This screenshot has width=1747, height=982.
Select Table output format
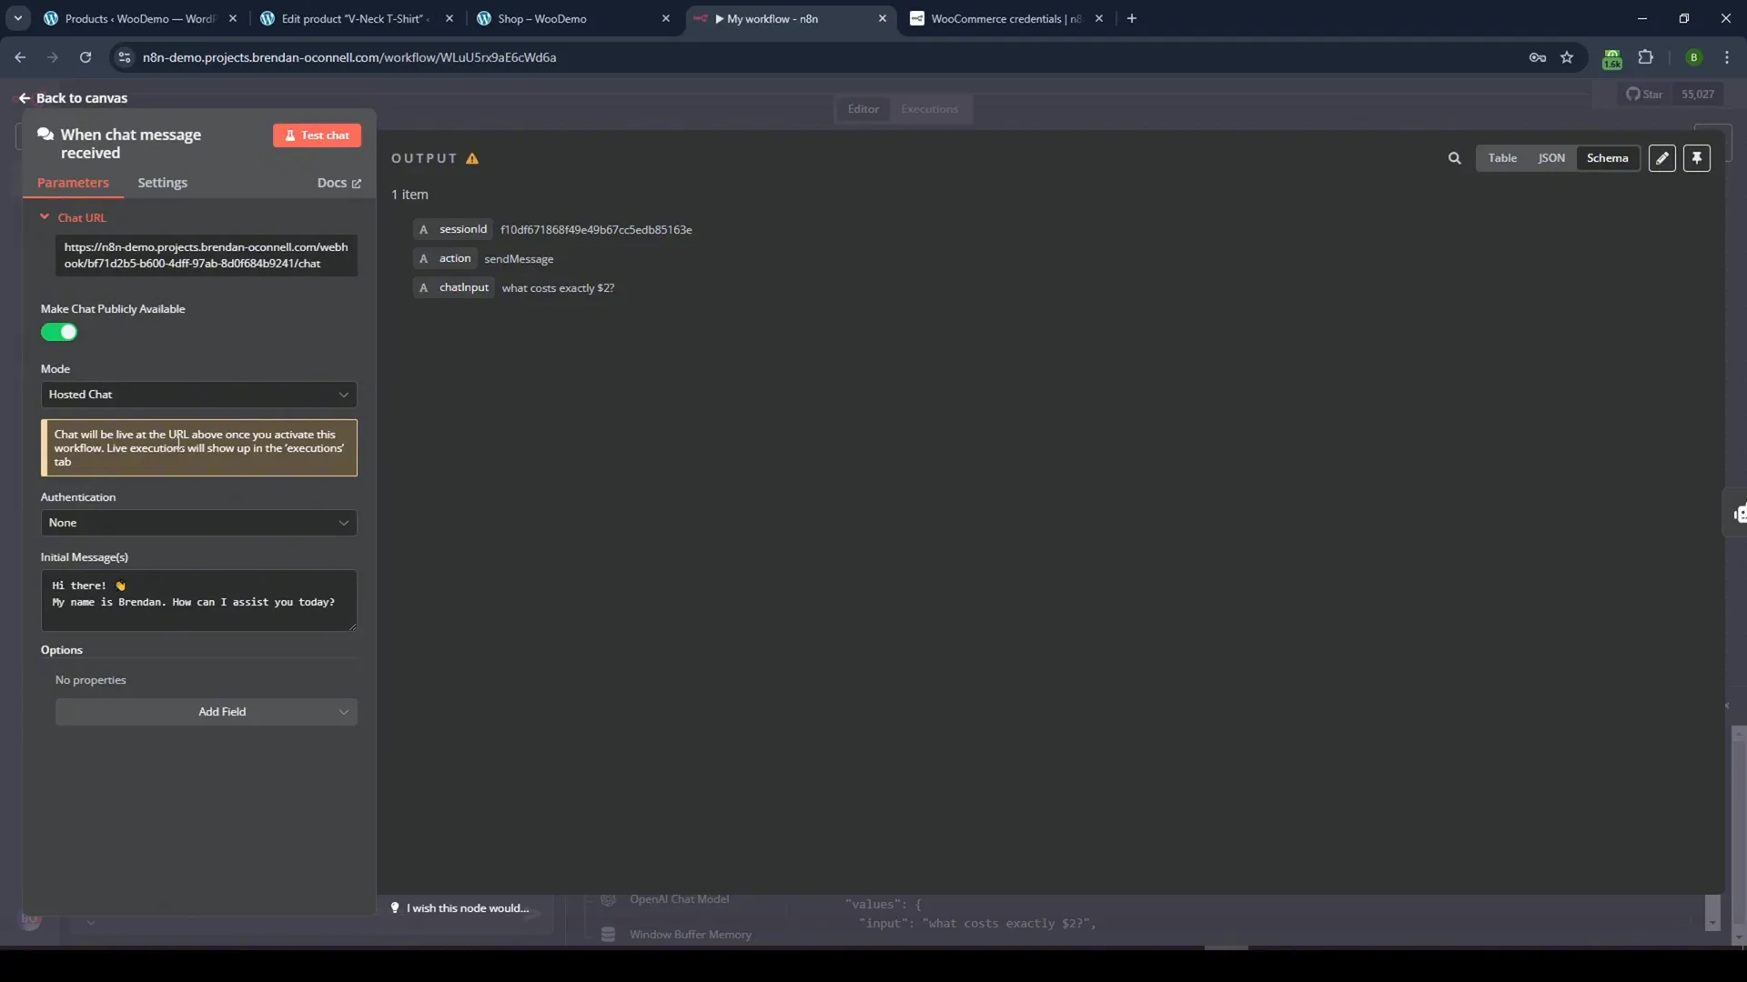[1502, 157]
